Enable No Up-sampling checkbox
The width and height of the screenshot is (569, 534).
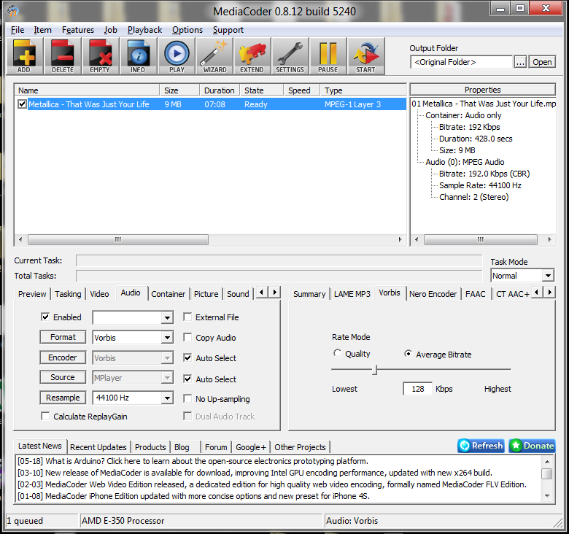point(187,399)
